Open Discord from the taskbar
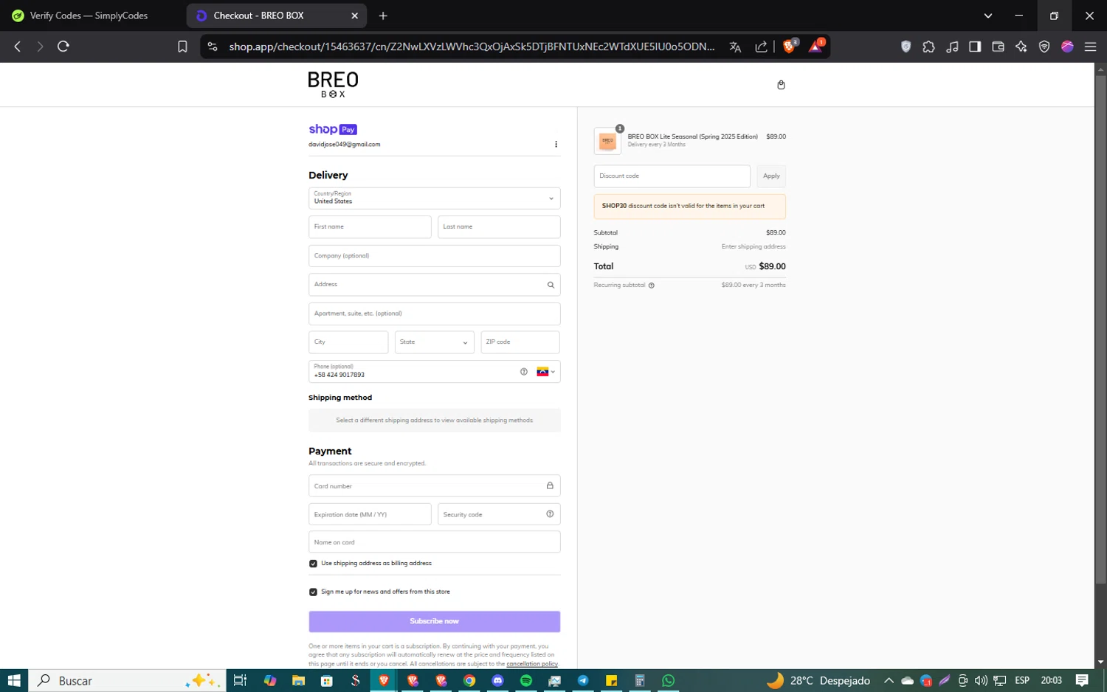 (497, 681)
